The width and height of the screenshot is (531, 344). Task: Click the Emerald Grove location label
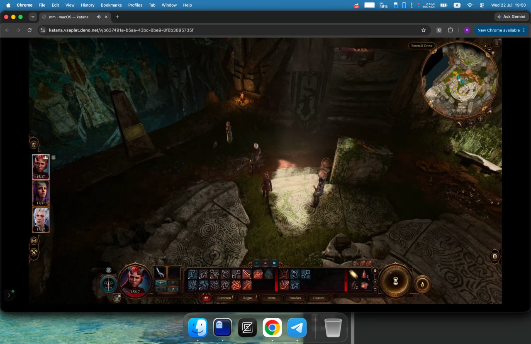click(x=422, y=46)
